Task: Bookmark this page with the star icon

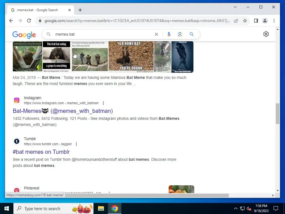Action: point(245,21)
